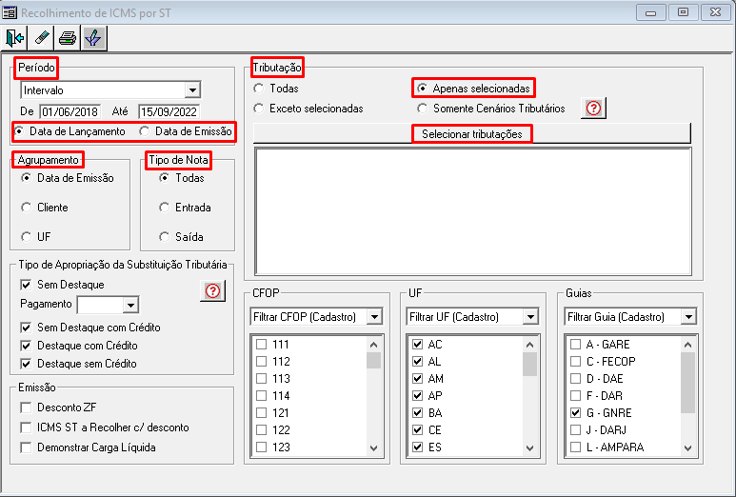The height and width of the screenshot is (497, 736).
Task: Click the UF list scrollbar thumb
Action: (530, 365)
